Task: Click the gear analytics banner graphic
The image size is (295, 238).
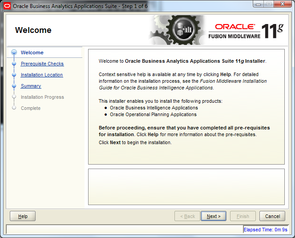Action: [x=177, y=30]
